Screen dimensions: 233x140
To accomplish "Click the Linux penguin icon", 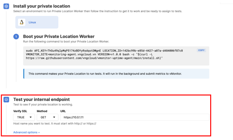I will tap(22, 22).
